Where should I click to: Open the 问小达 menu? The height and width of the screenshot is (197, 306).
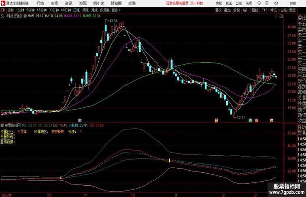point(98,3)
